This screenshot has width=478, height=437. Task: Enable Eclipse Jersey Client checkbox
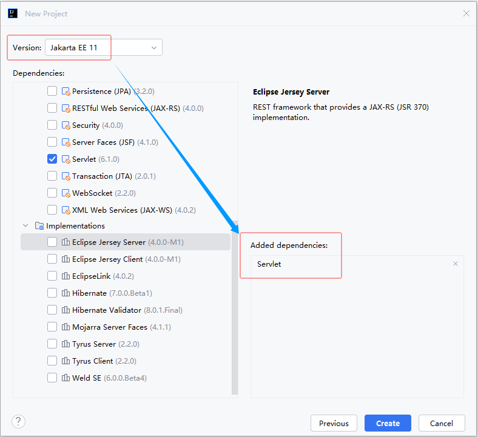click(52, 259)
